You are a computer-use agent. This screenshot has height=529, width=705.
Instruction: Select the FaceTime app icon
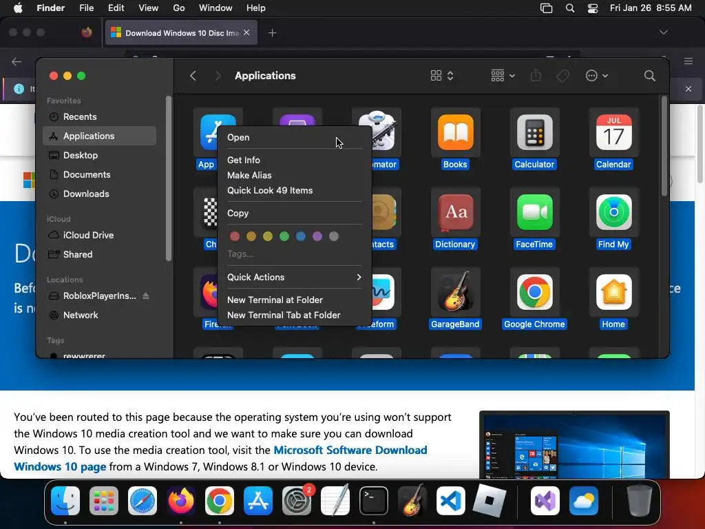tap(534, 212)
